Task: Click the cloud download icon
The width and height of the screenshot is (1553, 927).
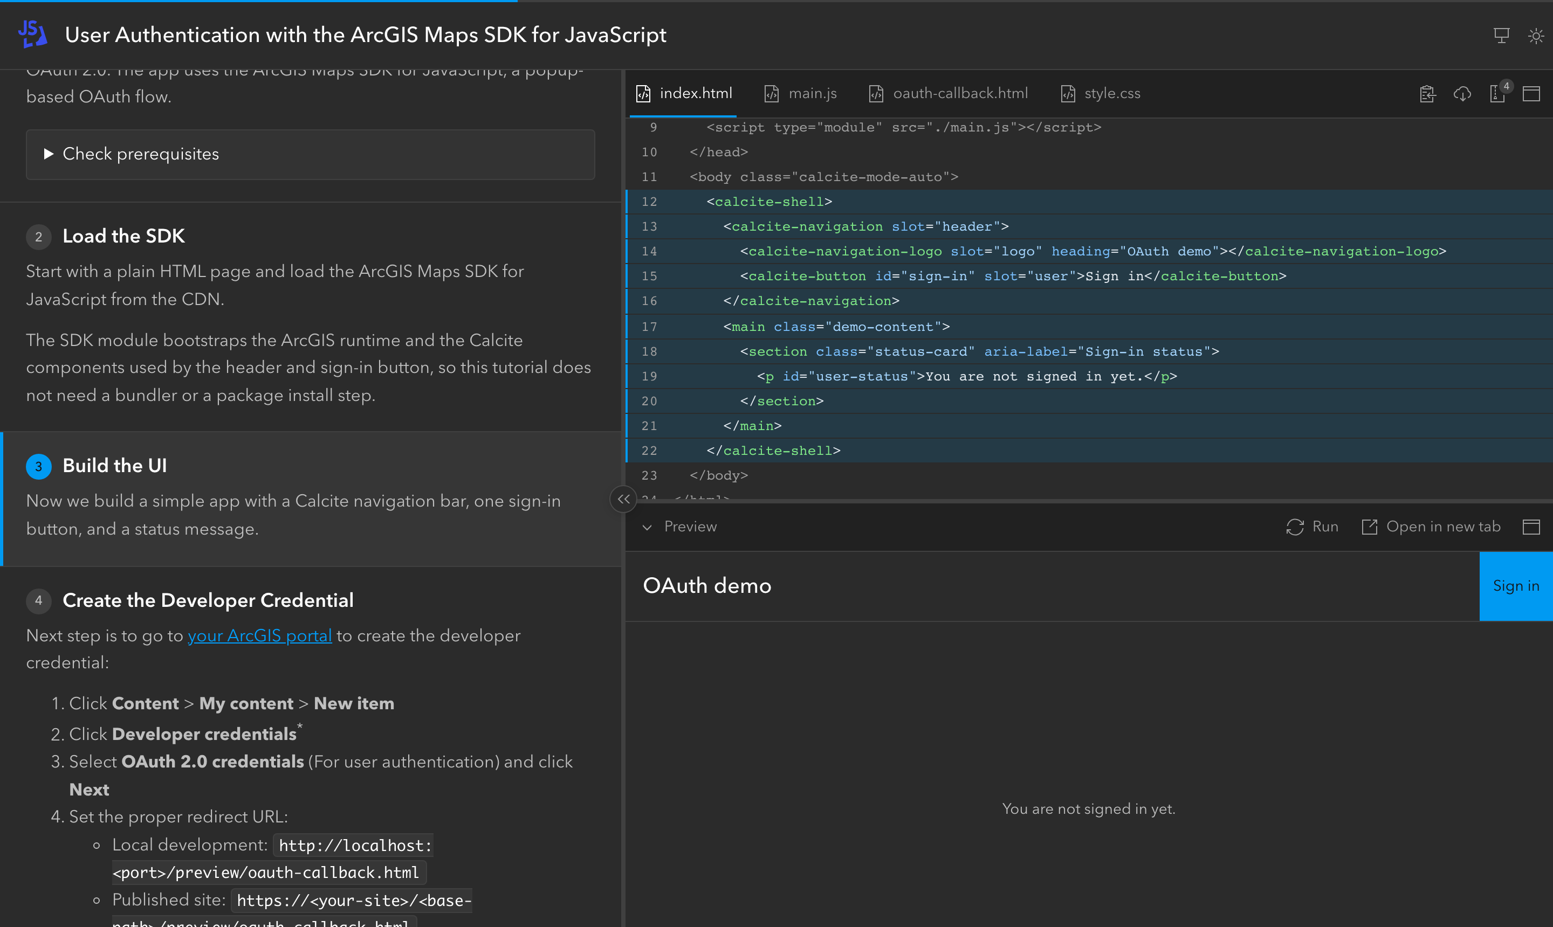Action: (x=1462, y=94)
